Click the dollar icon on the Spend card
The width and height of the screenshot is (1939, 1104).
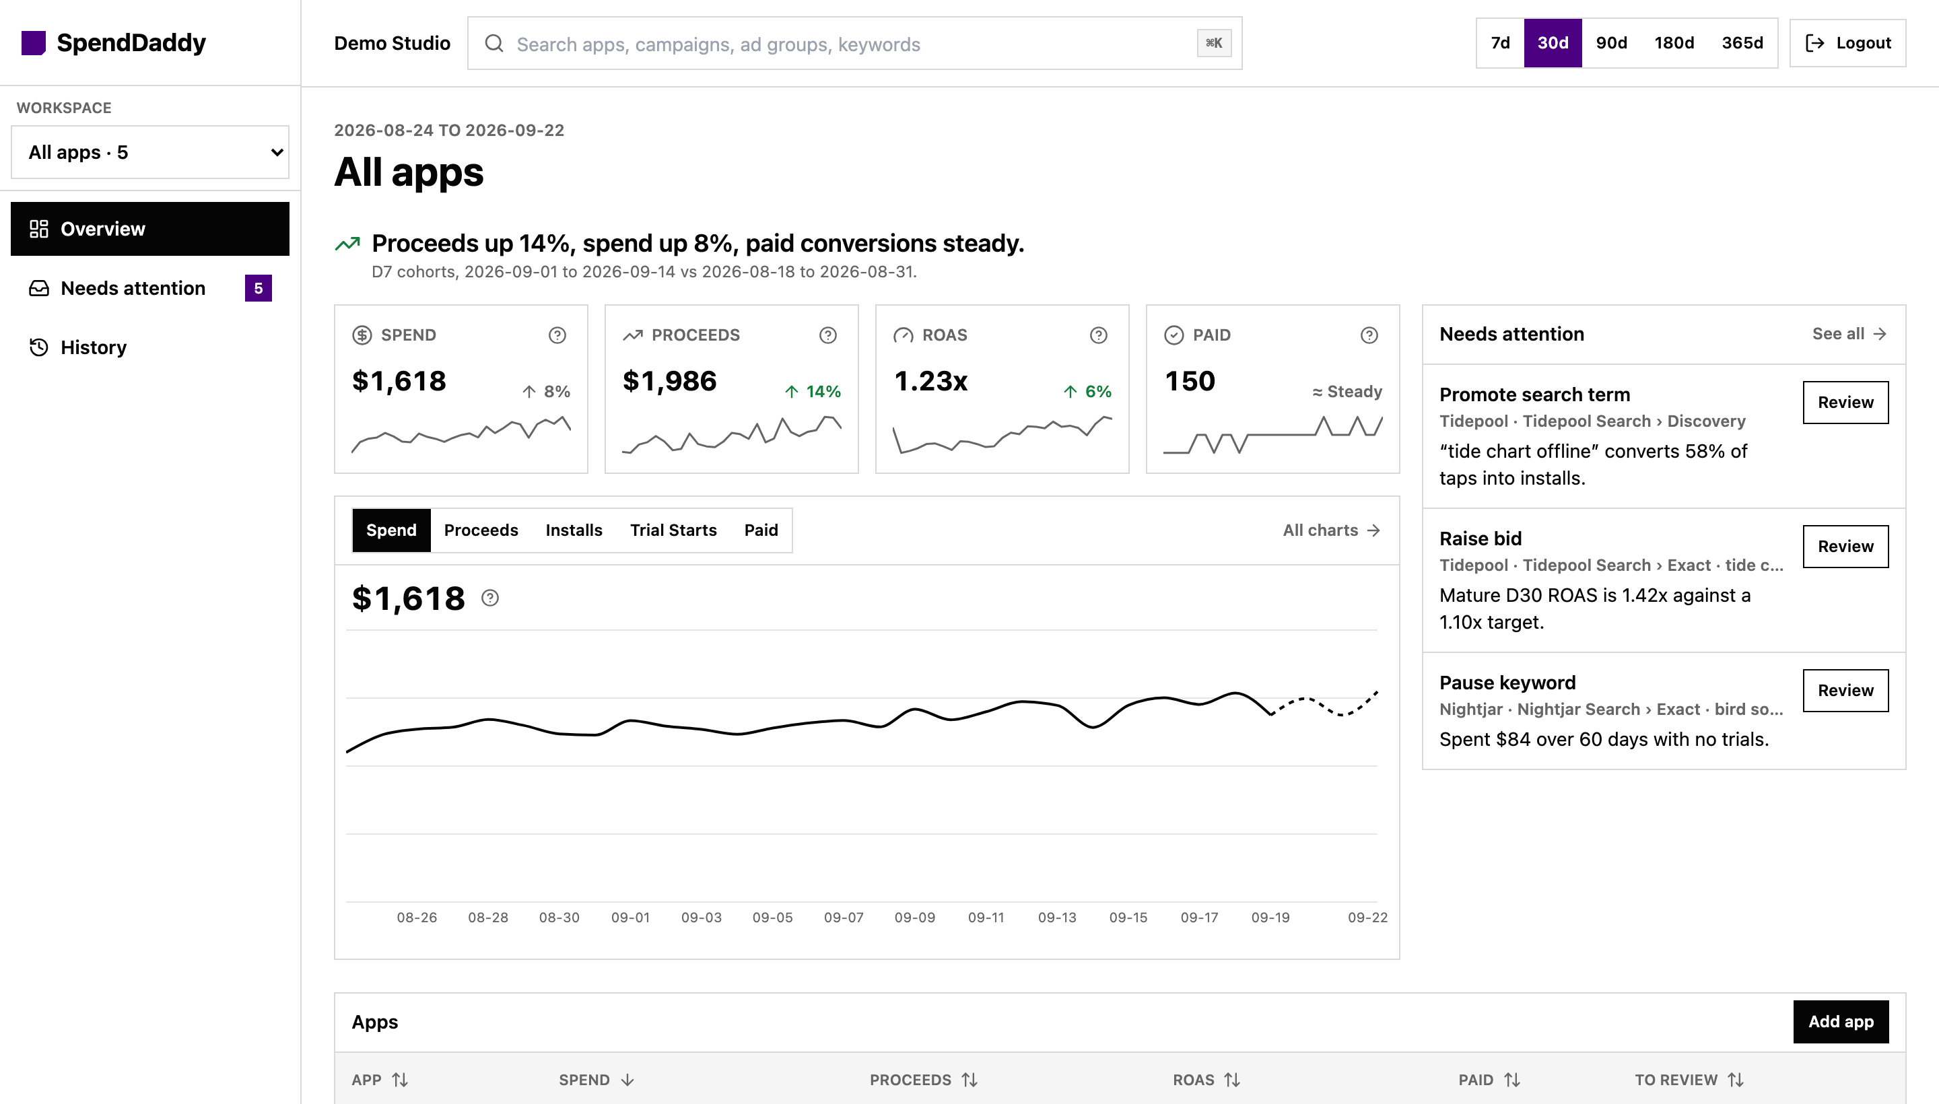362,335
